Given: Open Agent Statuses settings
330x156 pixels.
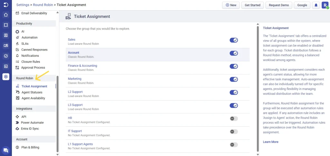Looking at the screenshot, I should [32, 92].
